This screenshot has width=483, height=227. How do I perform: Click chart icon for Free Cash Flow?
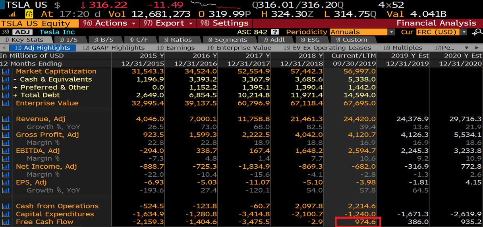pyautogui.click(x=6, y=222)
